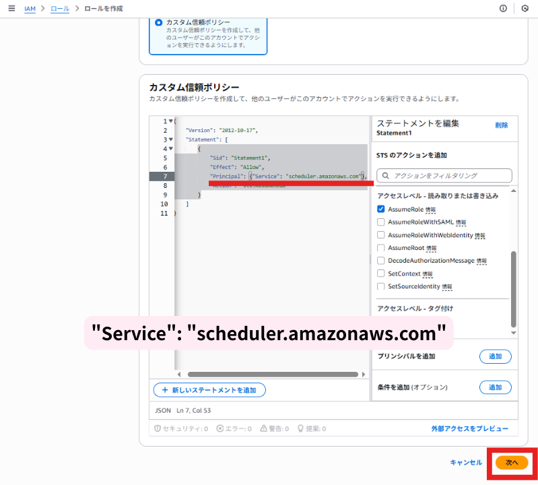Click the 削除 link for Statement1
538x485 pixels.
point(501,125)
